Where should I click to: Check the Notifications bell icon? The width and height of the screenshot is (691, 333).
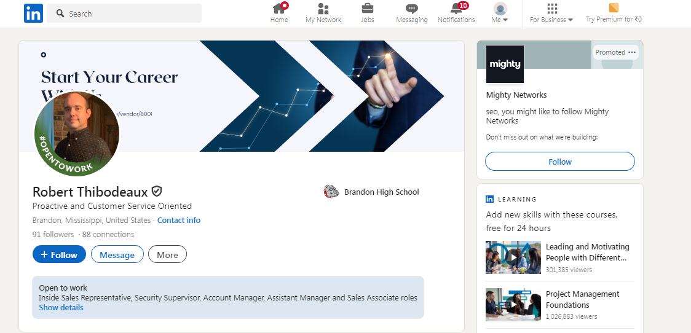pos(457,9)
